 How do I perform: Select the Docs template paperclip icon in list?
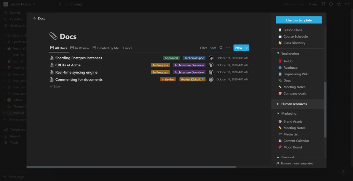tap(280, 80)
